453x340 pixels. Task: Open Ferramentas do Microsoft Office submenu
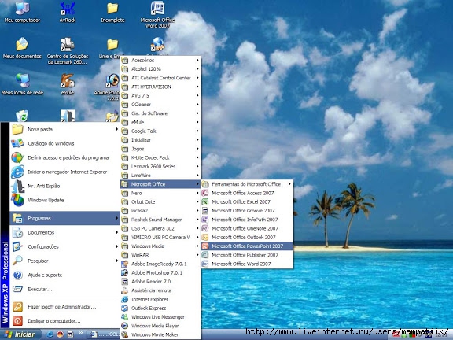[x=247, y=184]
